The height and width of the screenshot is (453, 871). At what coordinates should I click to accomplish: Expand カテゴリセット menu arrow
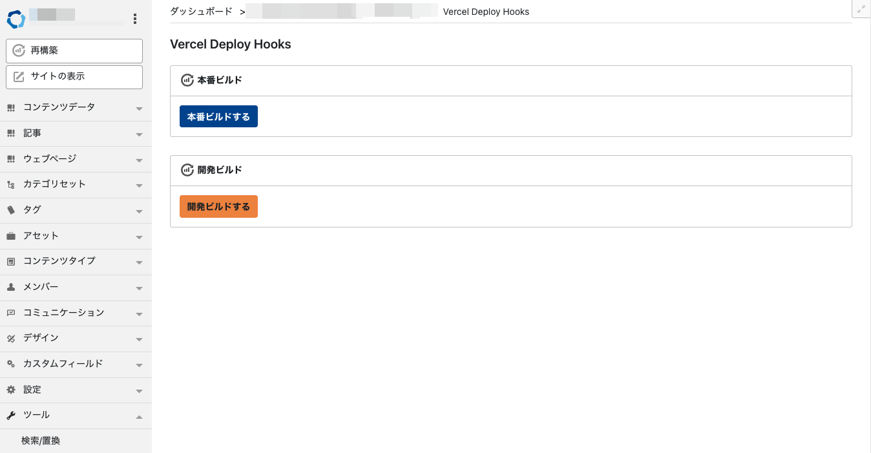click(x=140, y=185)
